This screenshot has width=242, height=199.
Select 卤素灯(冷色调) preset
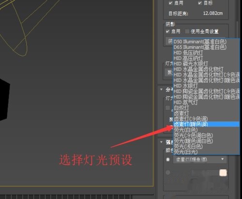206,119
